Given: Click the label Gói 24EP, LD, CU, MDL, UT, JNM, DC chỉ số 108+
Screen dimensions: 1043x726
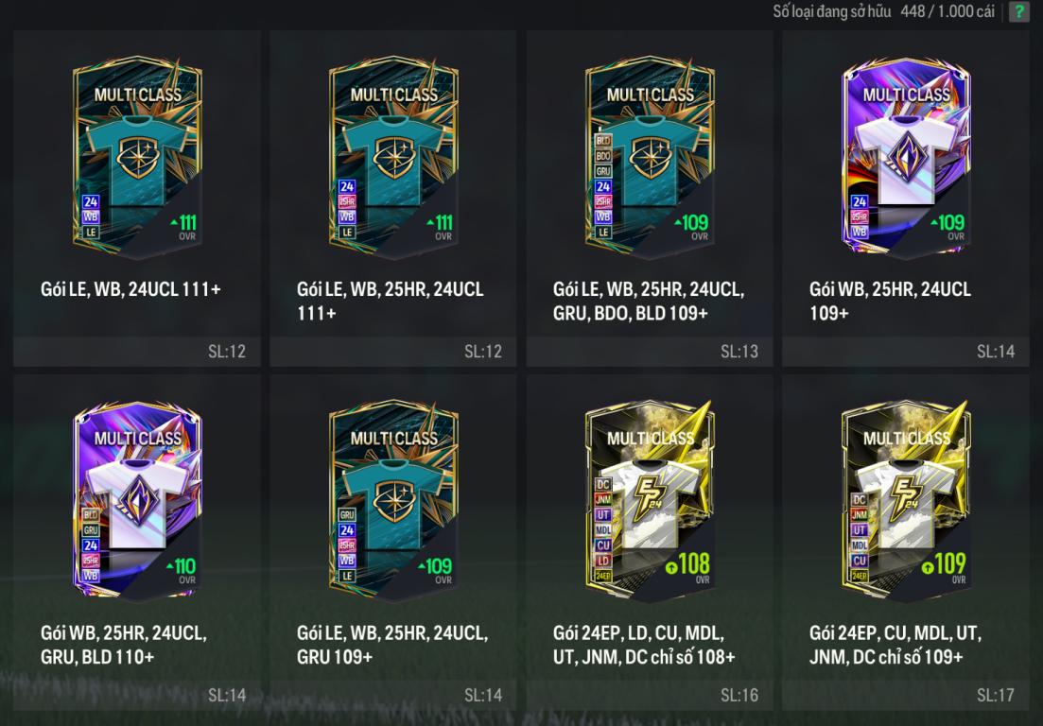Looking at the screenshot, I should point(644,645).
